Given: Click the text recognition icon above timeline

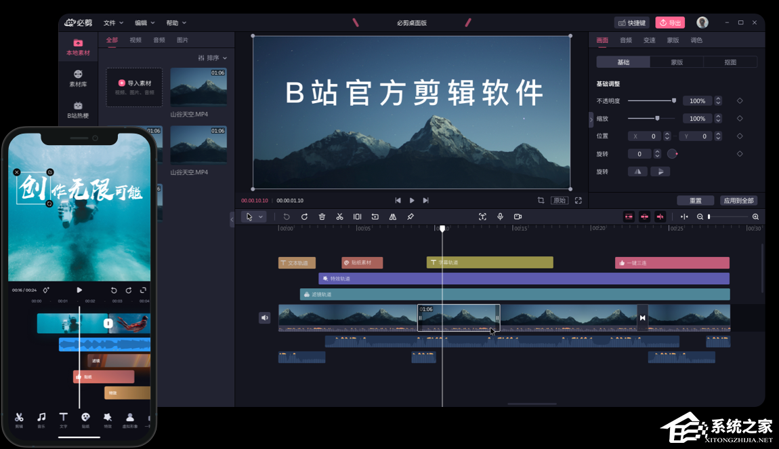Looking at the screenshot, I should (482, 217).
